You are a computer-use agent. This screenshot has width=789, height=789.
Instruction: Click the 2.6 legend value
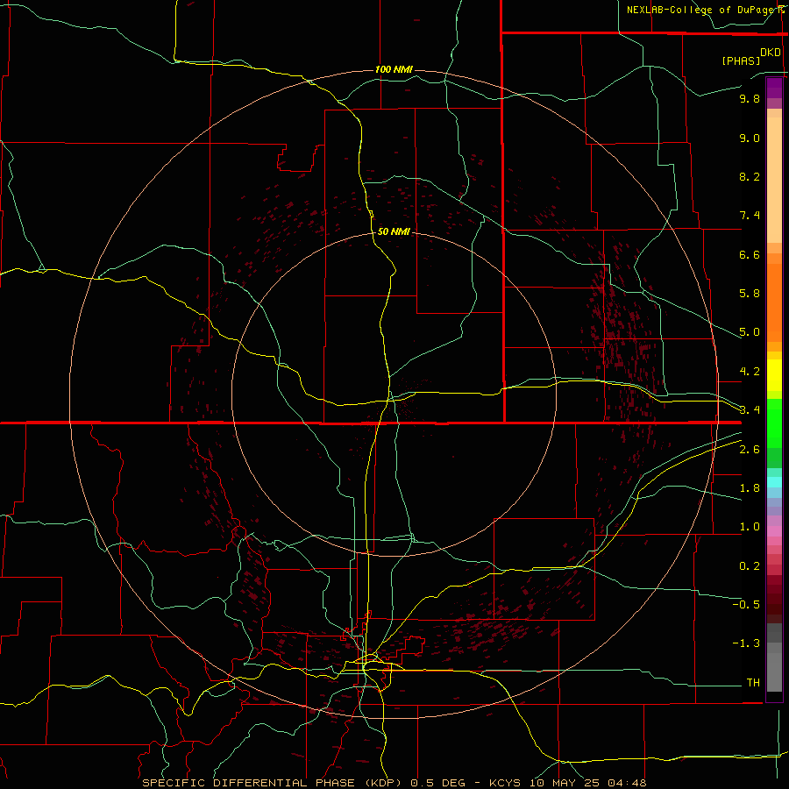tap(750, 450)
